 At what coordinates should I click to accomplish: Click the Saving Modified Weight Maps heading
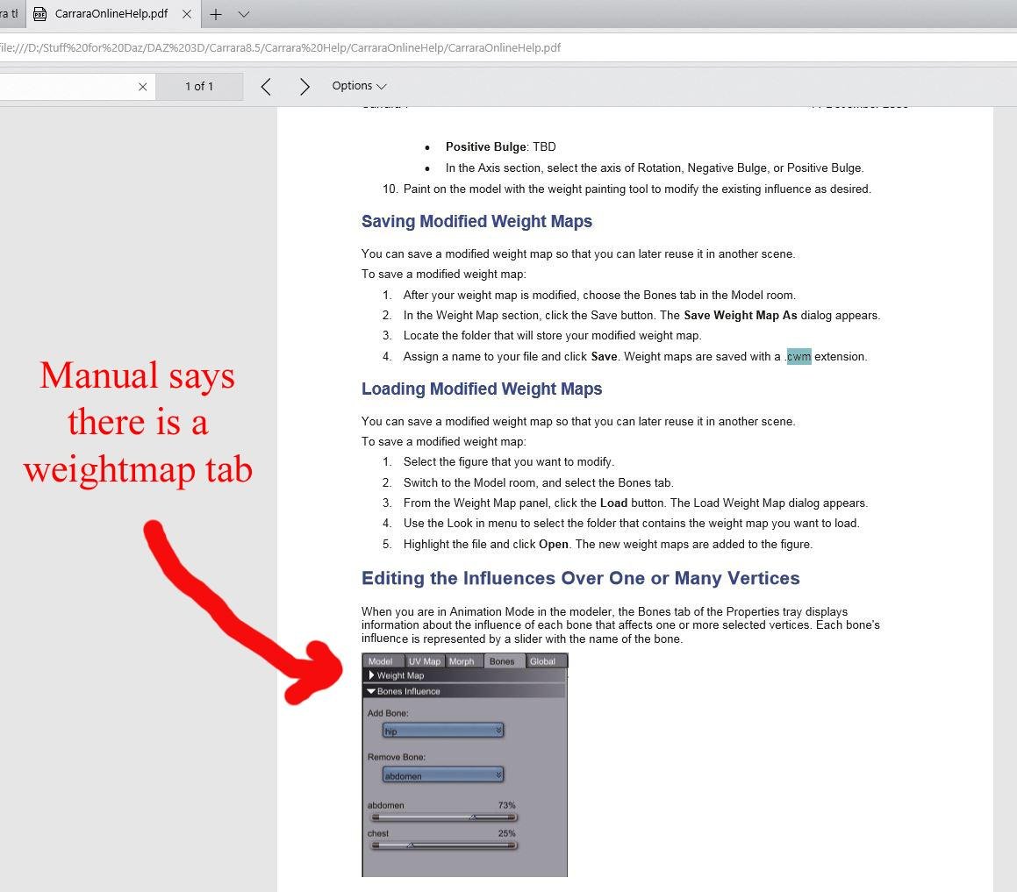(476, 222)
